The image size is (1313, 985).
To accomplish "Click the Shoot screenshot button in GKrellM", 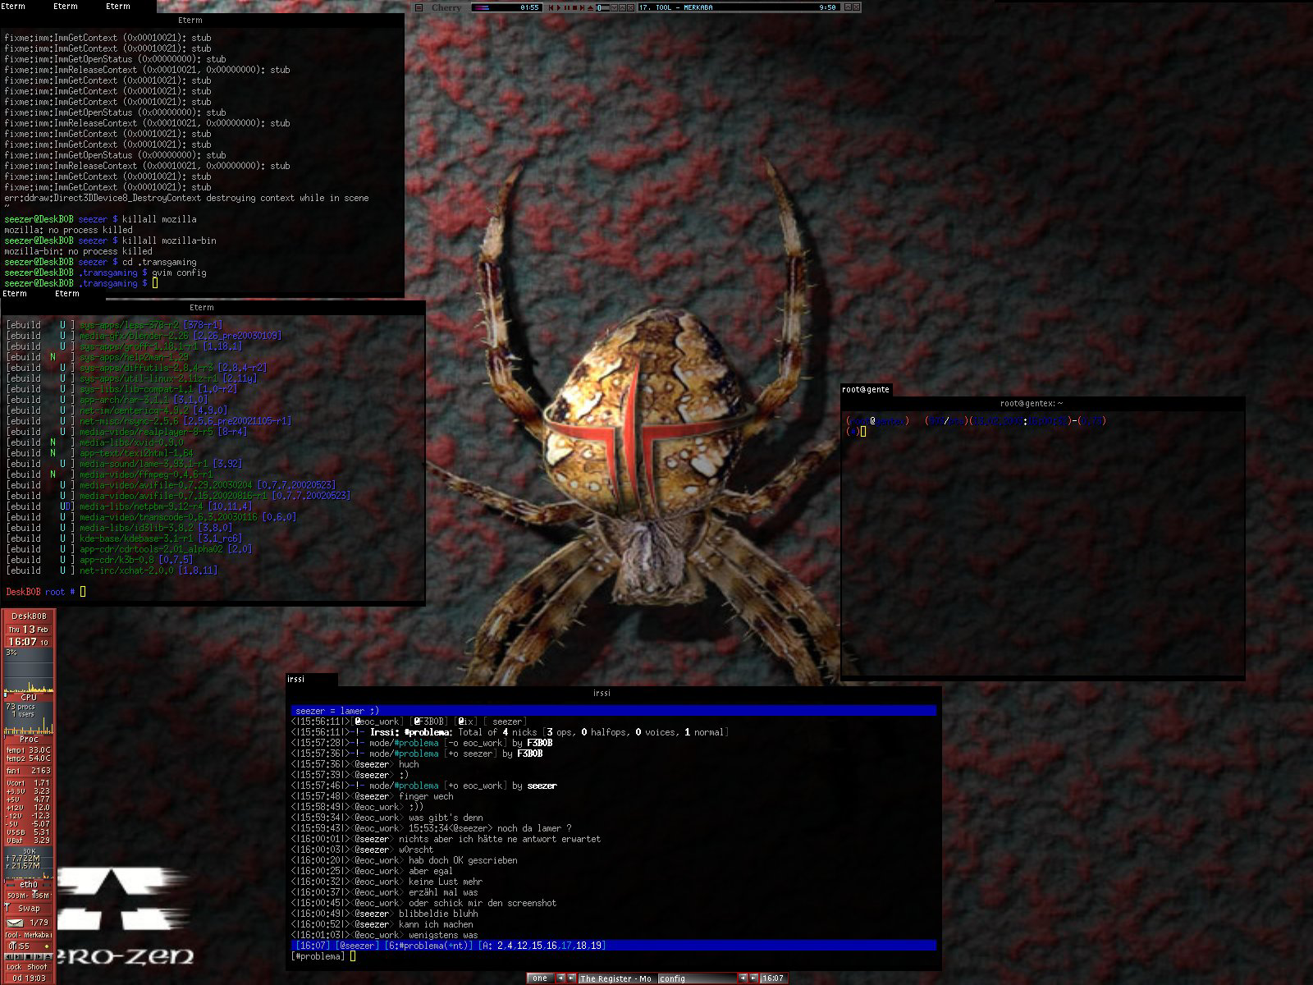I will [x=37, y=967].
